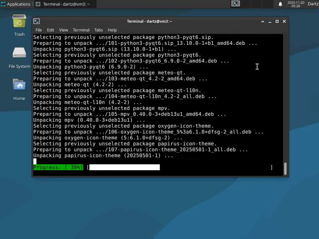Open the Terminal menu
This screenshot has height=239, width=319.
(81, 30)
